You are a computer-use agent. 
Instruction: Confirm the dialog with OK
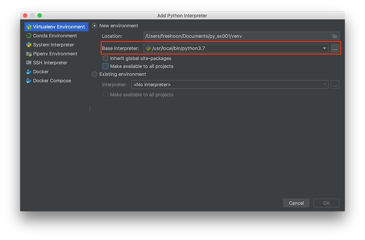(x=326, y=203)
